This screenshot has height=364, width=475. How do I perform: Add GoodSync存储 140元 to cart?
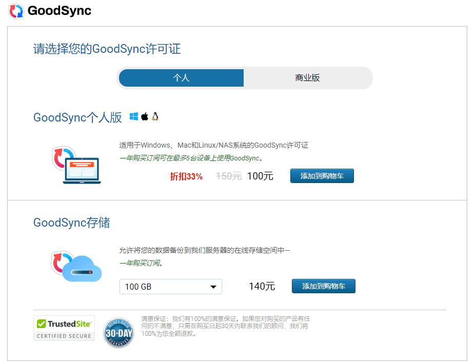324,286
